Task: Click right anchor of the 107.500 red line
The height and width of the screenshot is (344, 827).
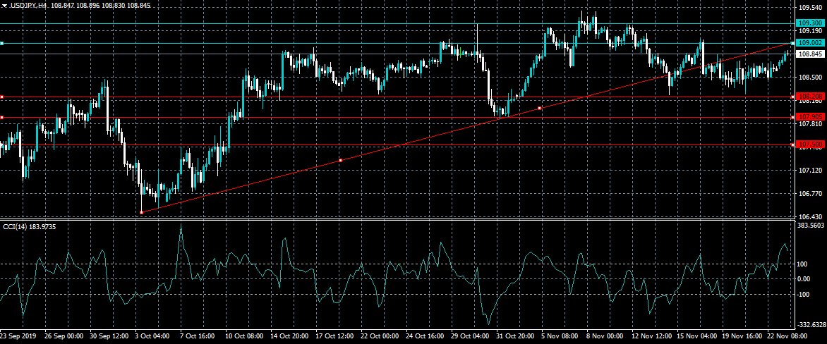Action: pyautogui.click(x=792, y=145)
